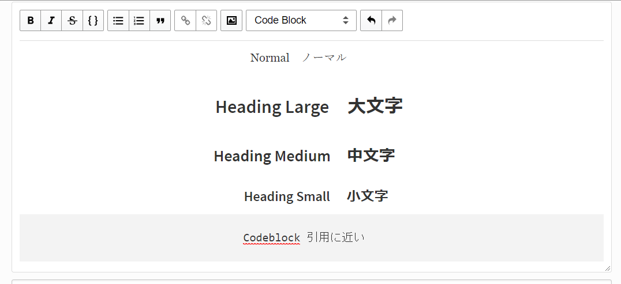Redo the last edit
The height and width of the screenshot is (284, 621).
tap(392, 21)
